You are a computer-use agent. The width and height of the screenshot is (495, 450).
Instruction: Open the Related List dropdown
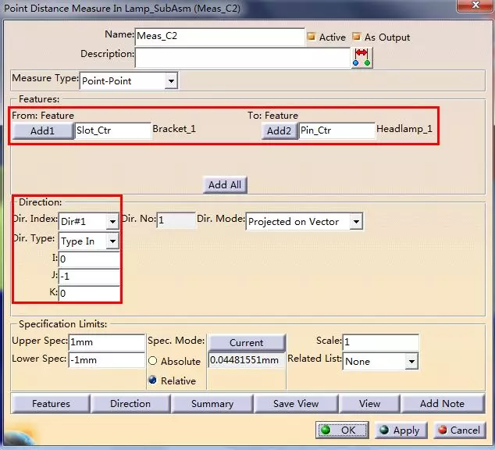[x=411, y=362]
